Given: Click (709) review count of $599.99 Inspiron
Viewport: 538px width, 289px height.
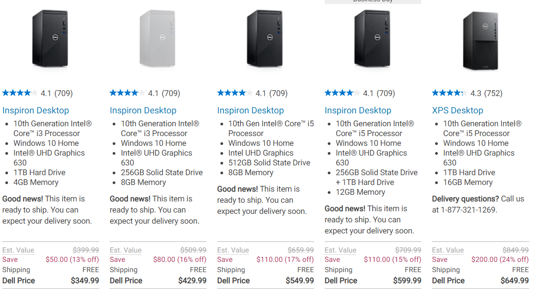Looking at the screenshot, I should tap(386, 93).
